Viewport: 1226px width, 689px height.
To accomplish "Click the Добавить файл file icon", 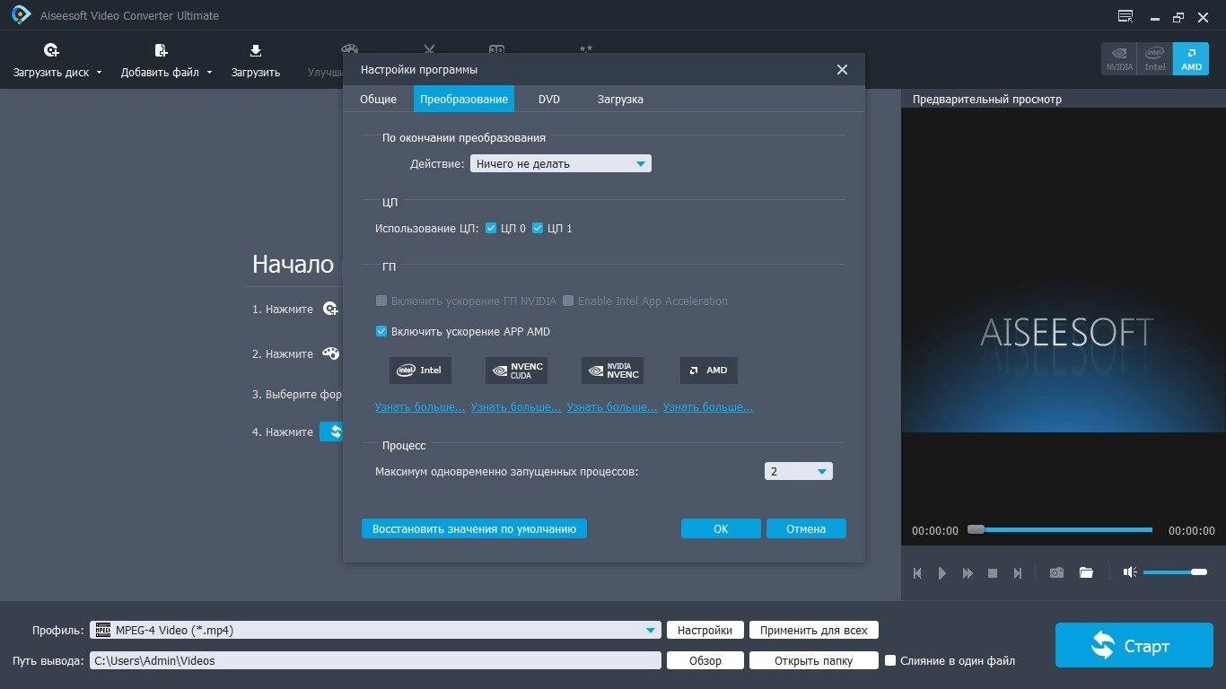I will coord(161,51).
